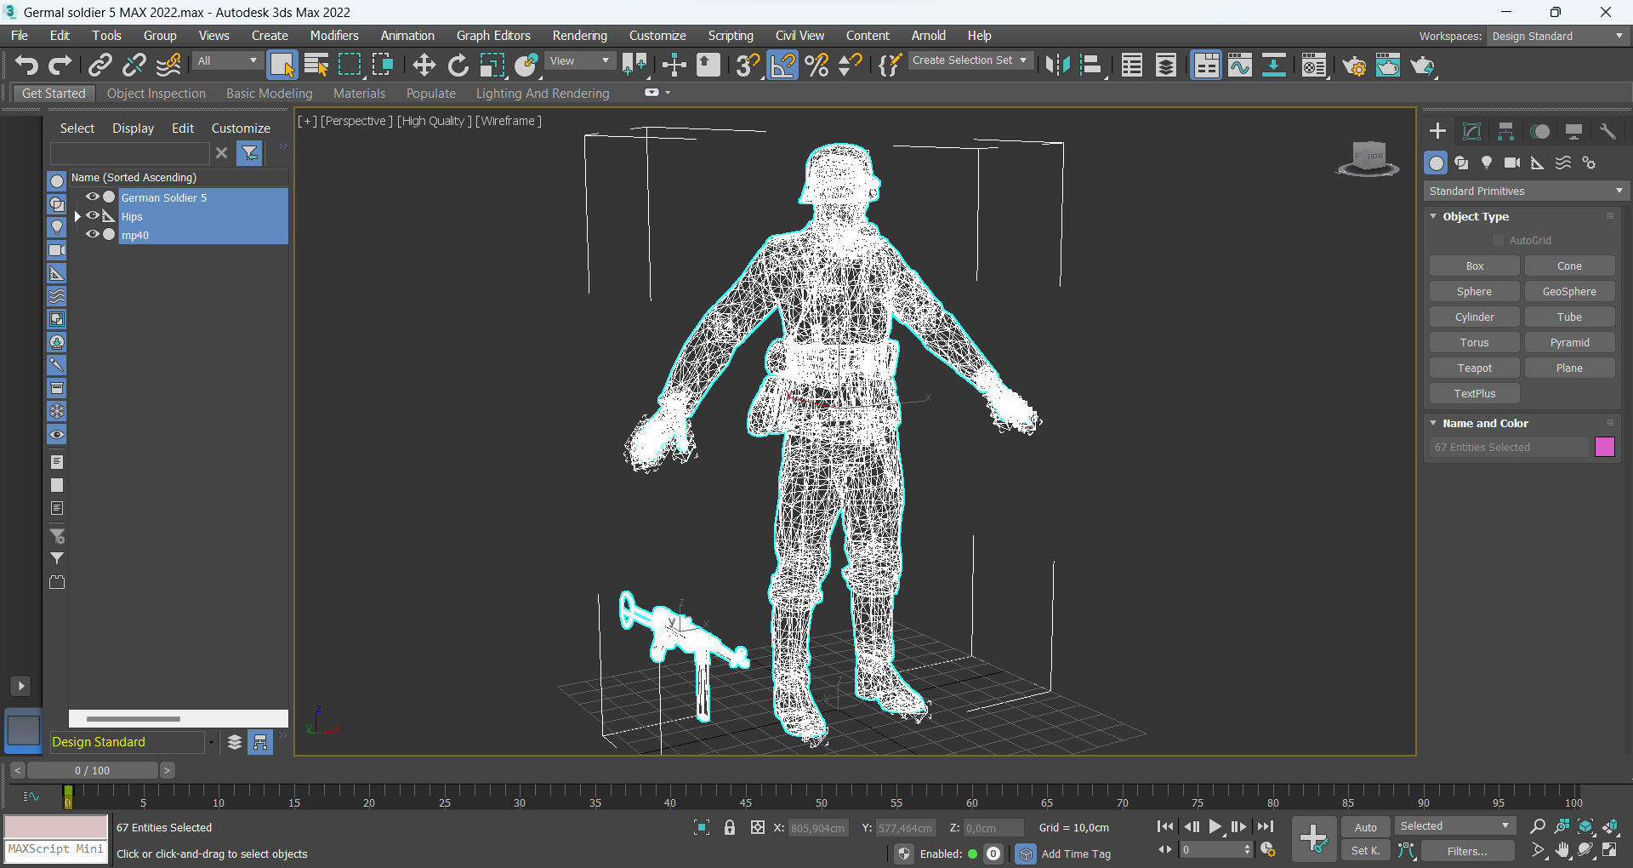Toggle Angle Snap in toolbar

pos(782,66)
